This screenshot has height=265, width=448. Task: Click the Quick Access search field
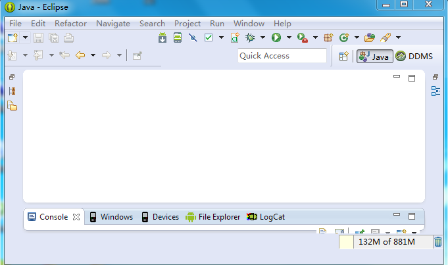[282, 56]
